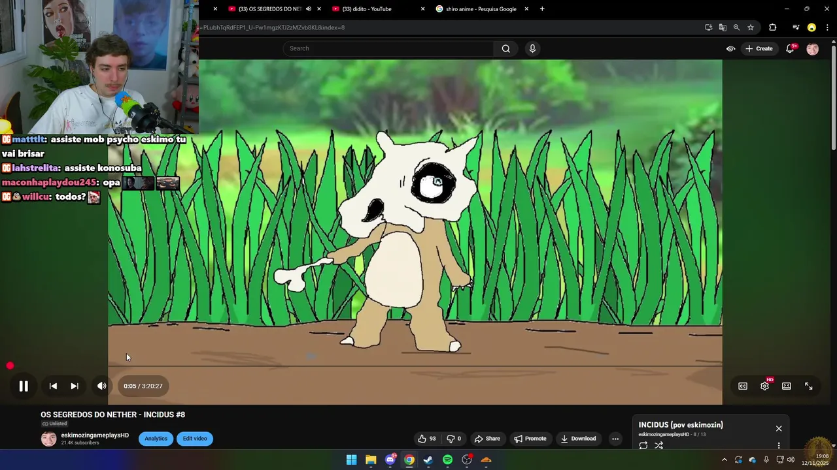Toggle loop playlist
The height and width of the screenshot is (470, 837).
pos(643,445)
